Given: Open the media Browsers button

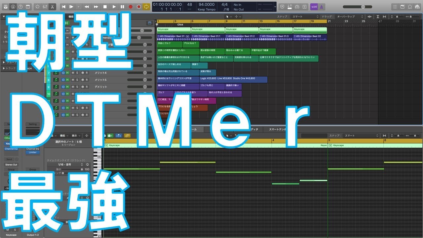Looking at the screenshot, I should pos(417,7).
